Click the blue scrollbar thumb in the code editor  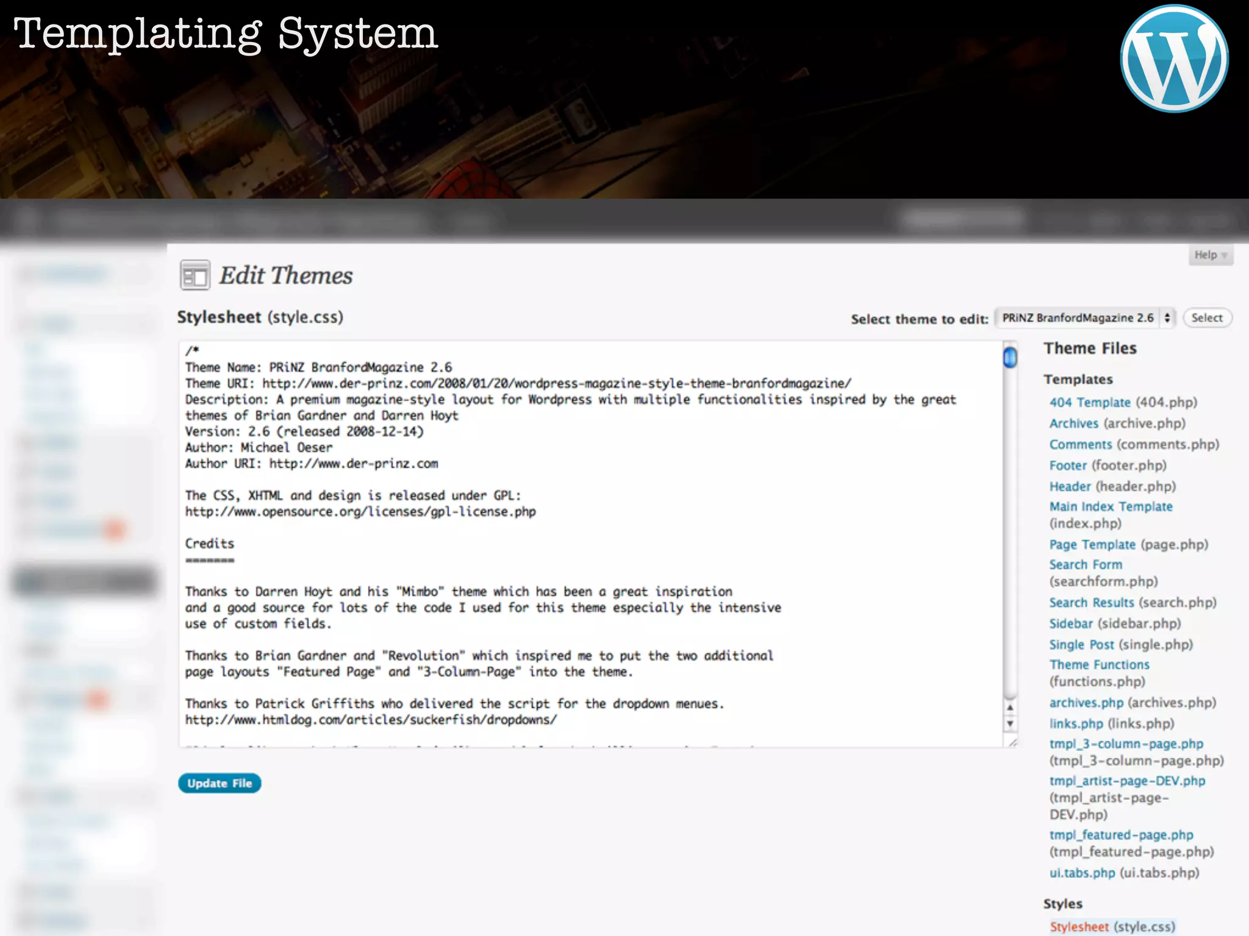(x=1010, y=356)
